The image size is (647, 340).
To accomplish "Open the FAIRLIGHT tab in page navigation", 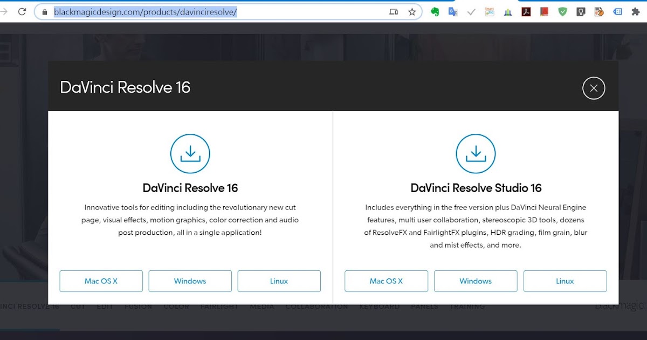I will coord(219,307).
